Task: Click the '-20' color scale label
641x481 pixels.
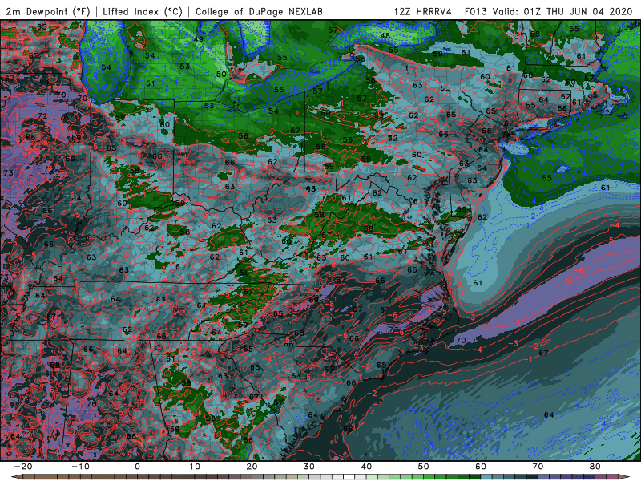Action: click(x=23, y=467)
